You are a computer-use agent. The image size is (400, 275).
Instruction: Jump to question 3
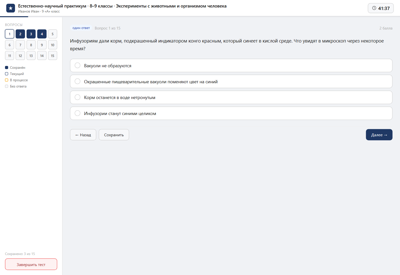pyautogui.click(x=31, y=34)
